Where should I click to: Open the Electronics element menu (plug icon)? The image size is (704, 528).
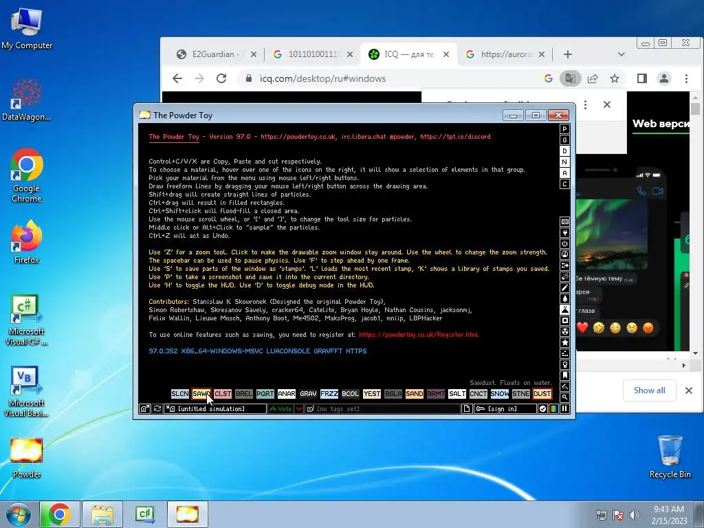point(565,232)
